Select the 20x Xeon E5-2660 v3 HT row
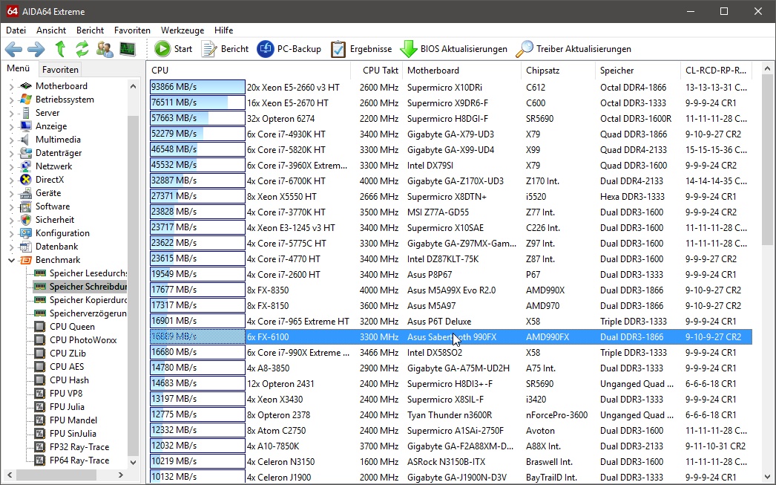This screenshot has height=485, width=776. (450, 87)
